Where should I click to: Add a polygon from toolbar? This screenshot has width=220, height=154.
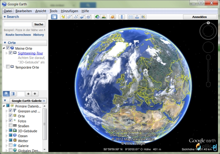pyautogui.click(x=70, y=17)
